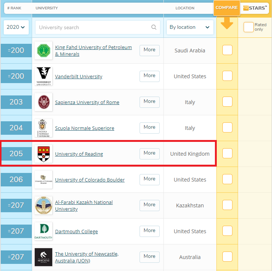The height and width of the screenshot is (271, 272).
Task: Open University of Colorado Boulder link
Action: (x=90, y=180)
